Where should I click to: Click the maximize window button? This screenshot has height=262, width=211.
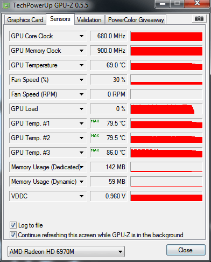pyautogui.click(x=177, y=3)
